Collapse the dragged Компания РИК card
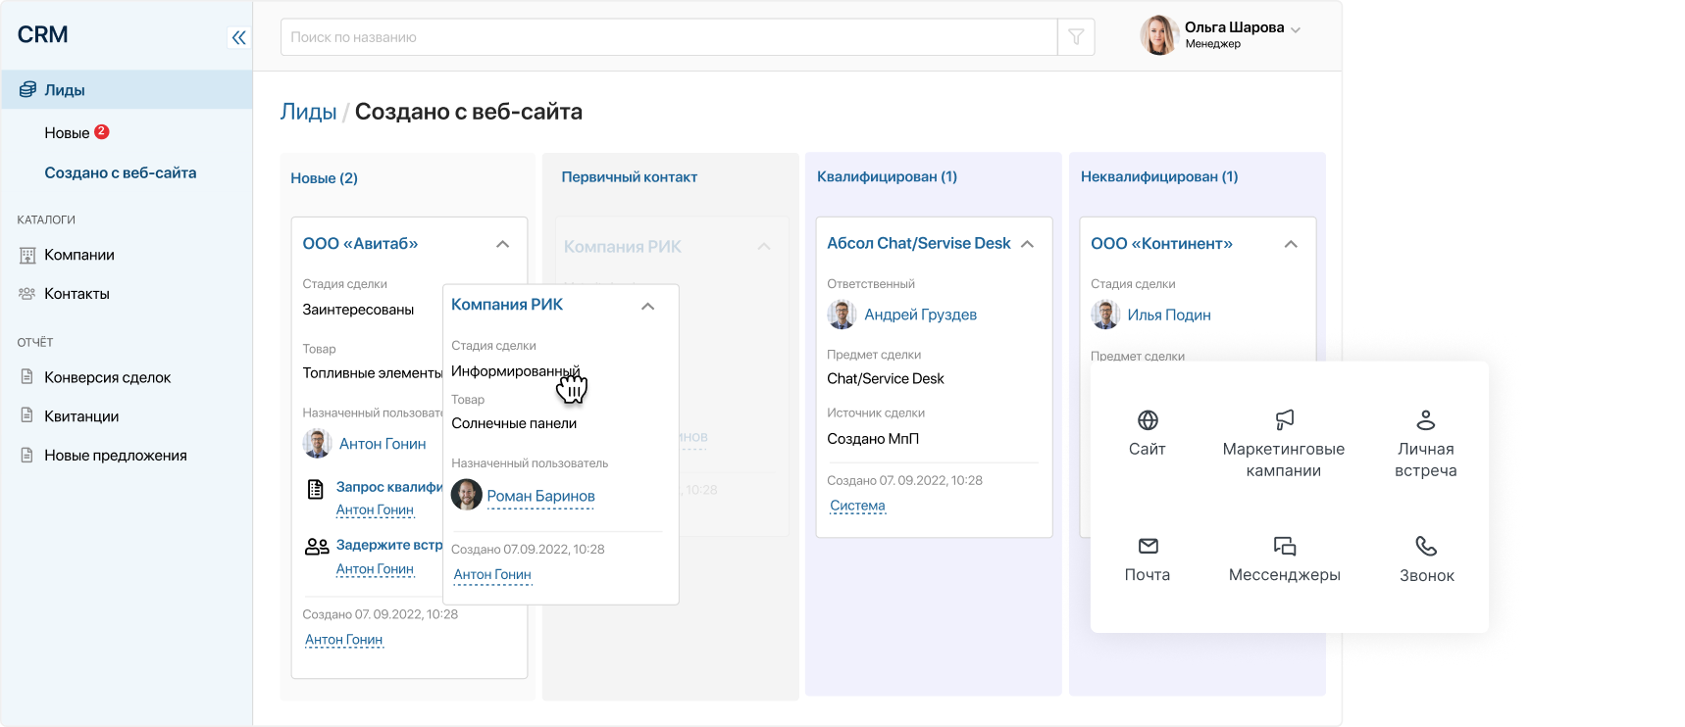The height and width of the screenshot is (727, 1685). [x=647, y=306]
